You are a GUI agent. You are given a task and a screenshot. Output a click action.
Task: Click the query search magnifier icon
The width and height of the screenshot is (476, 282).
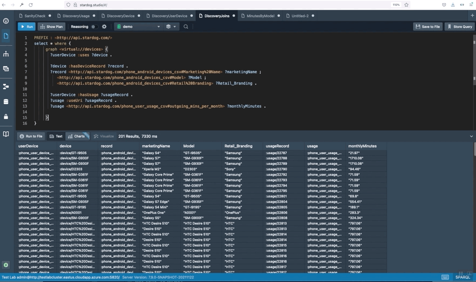tap(186, 27)
